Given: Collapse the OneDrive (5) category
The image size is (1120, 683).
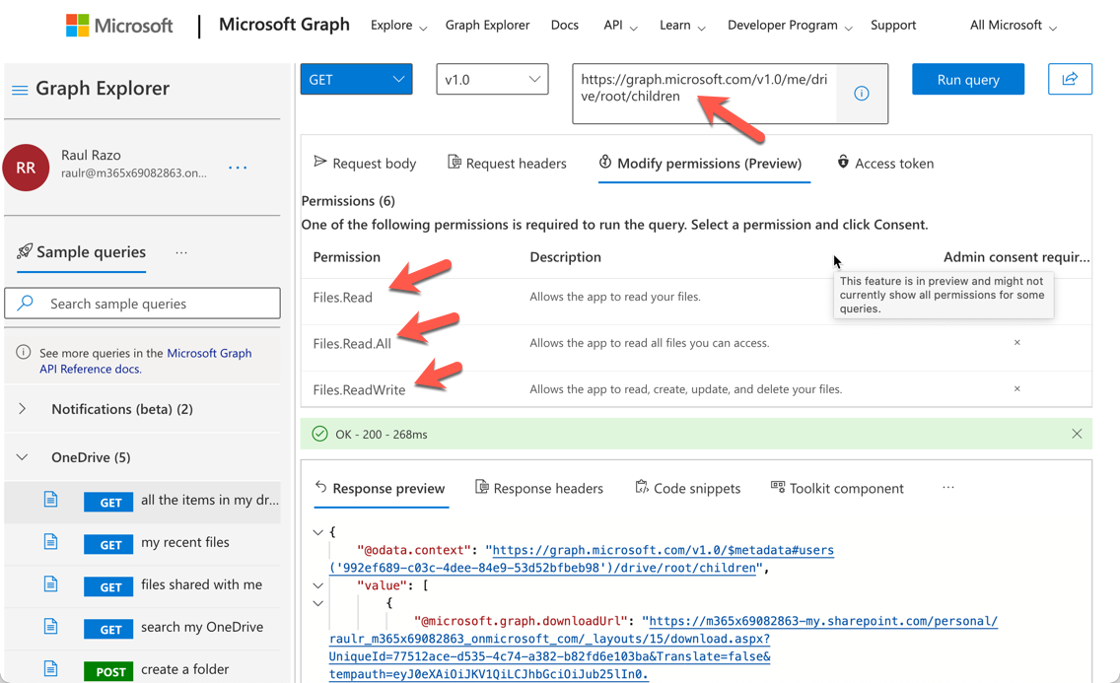Looking at the screenshot, I should click(22, 456).
